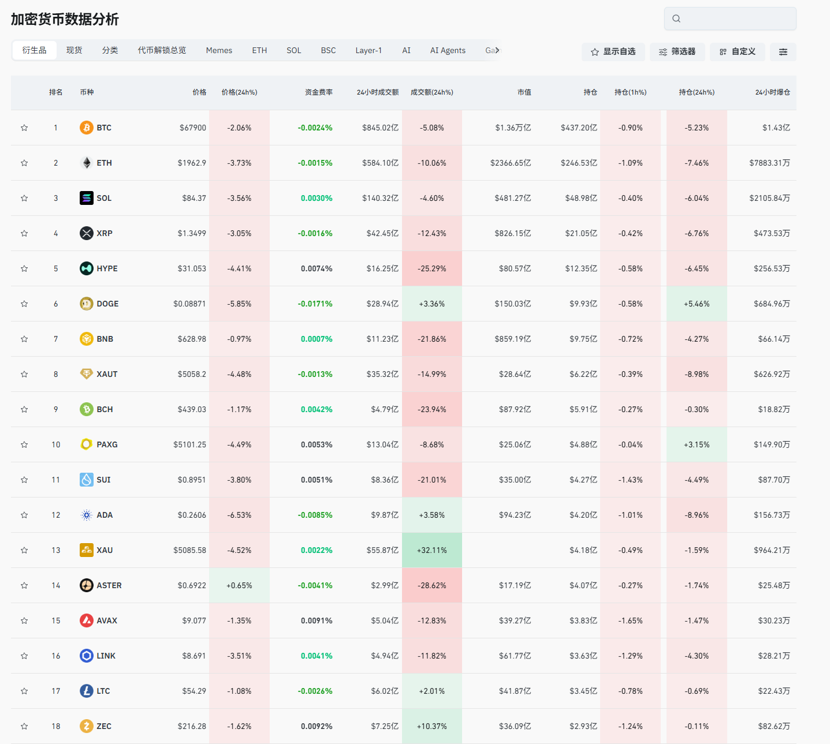The width and height of the screenshot is (830, 744).
Task: Toggle the watchlist star for ADA
Action: [24, 515]
